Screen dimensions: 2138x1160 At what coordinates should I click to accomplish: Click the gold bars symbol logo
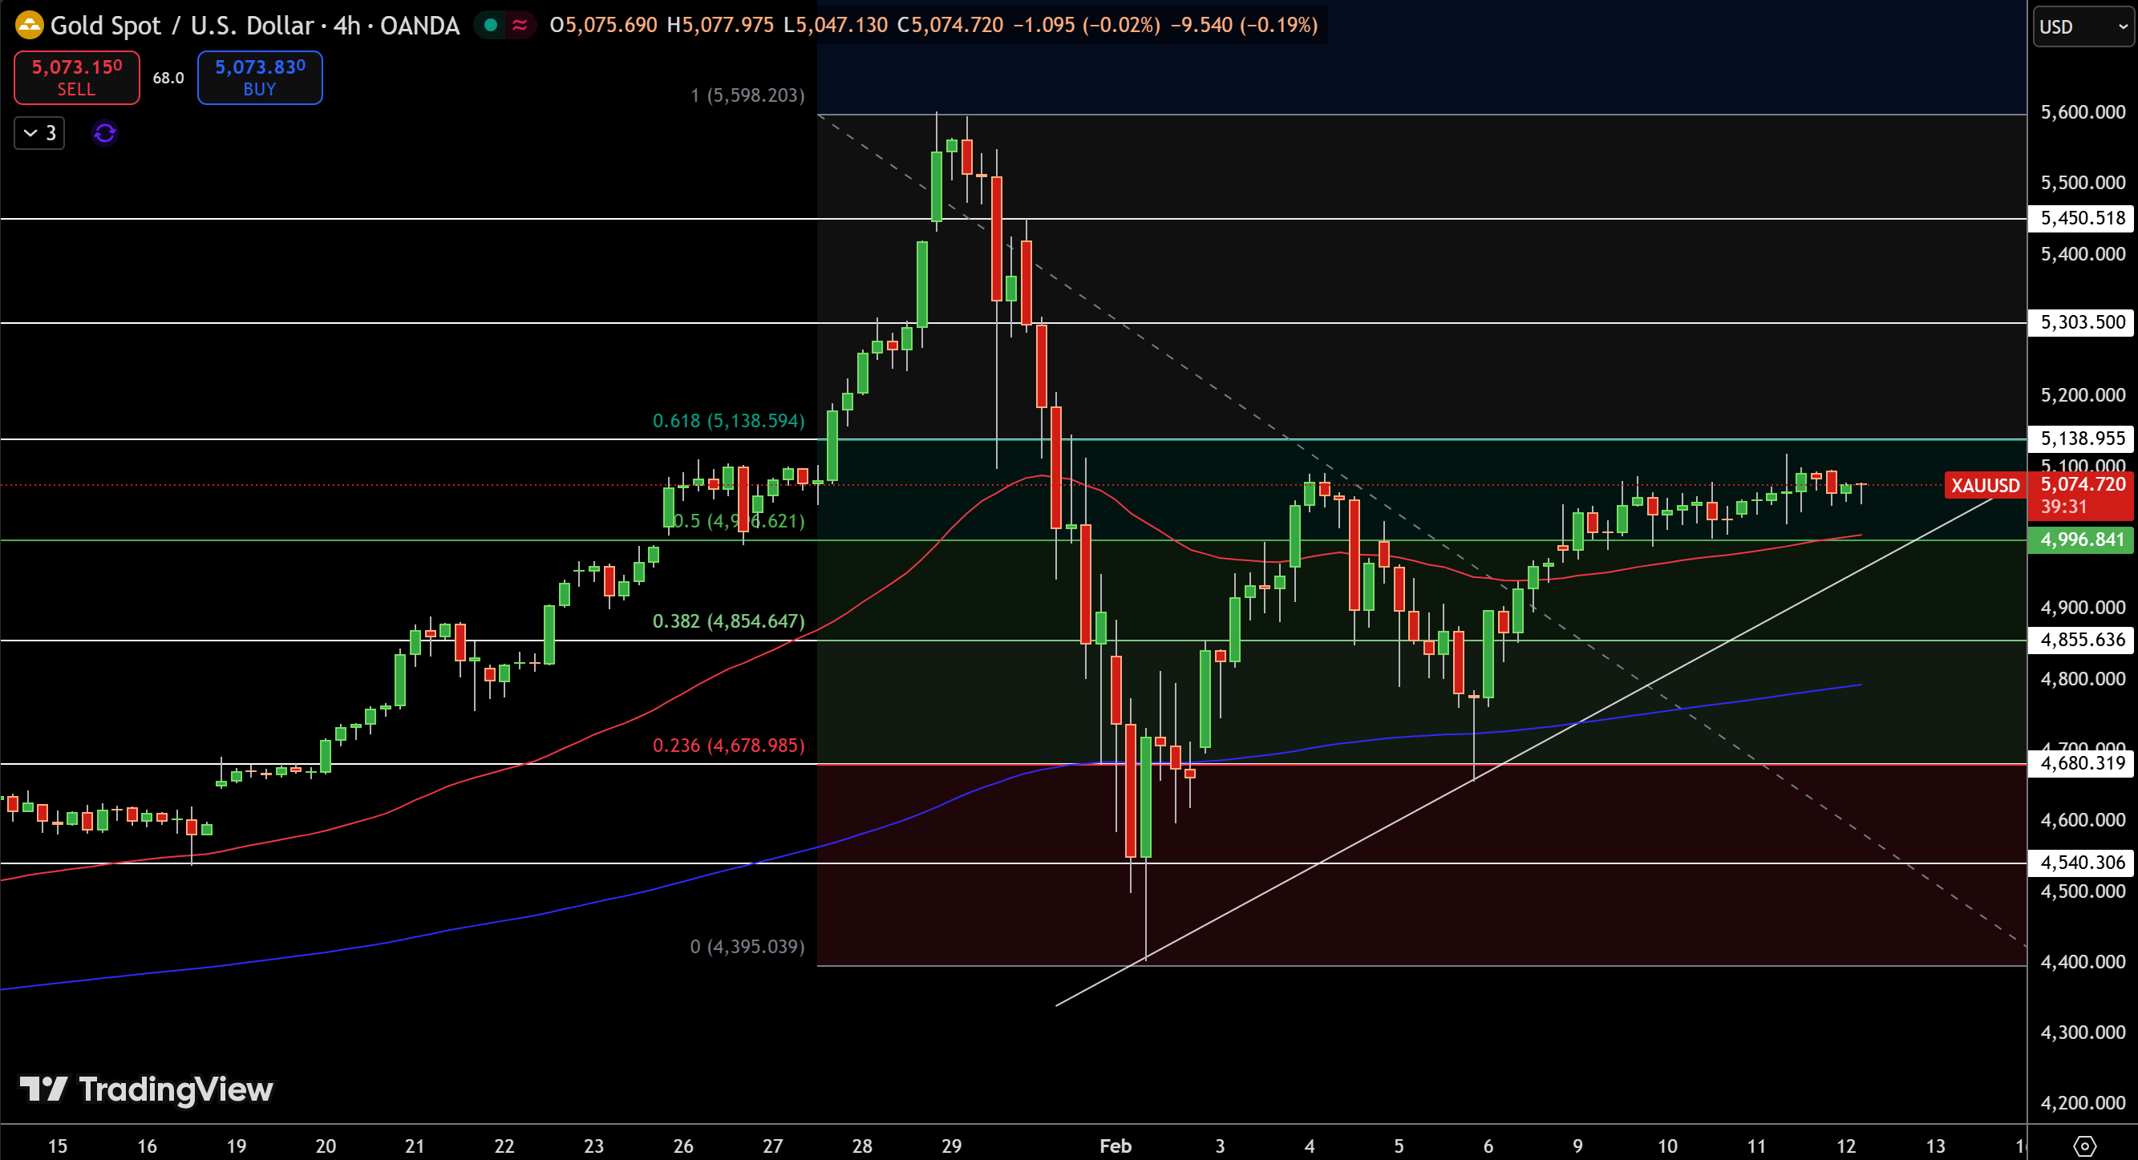[29, 26]
